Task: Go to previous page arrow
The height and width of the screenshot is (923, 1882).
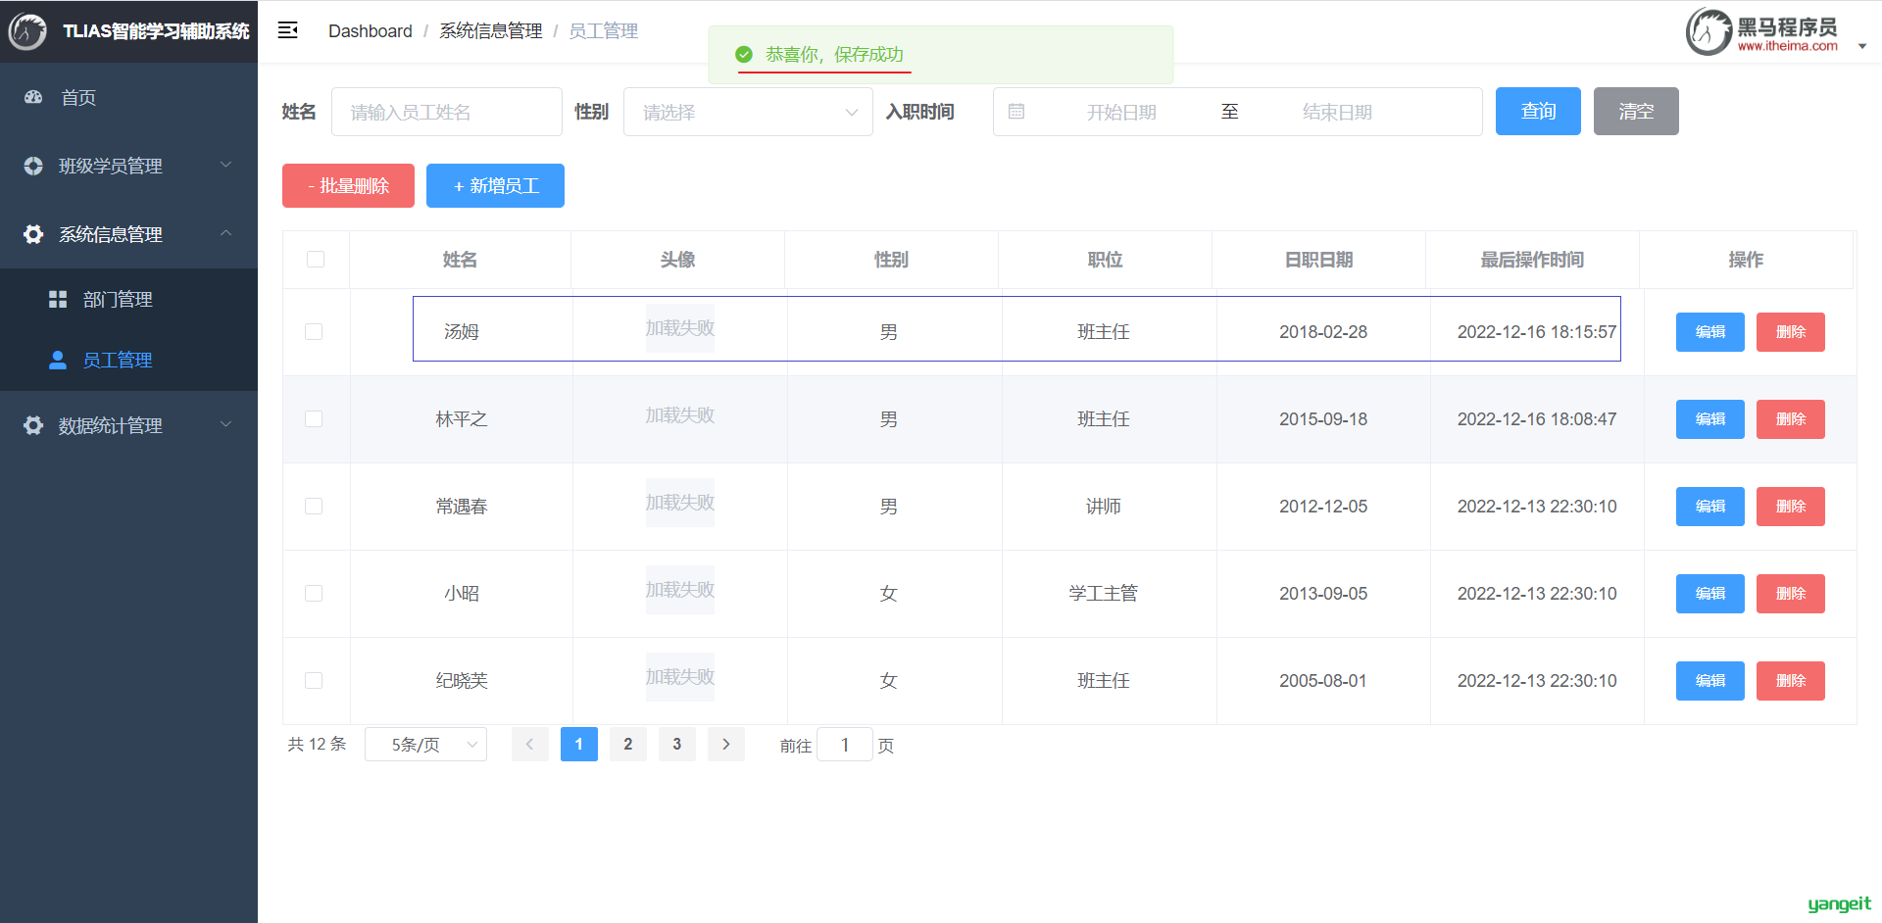Action: 530,745
